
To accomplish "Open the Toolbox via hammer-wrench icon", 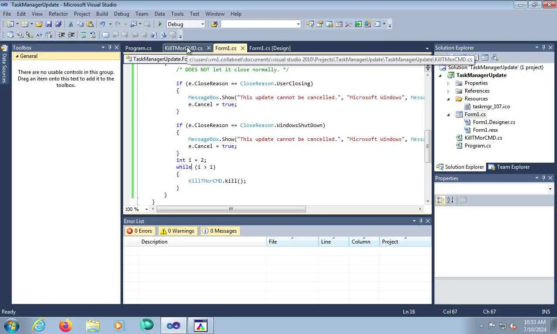I will point(348,24).
